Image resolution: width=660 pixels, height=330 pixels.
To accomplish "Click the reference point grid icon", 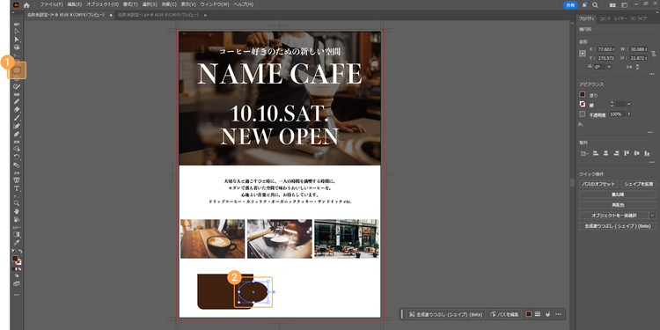I will pyautogui.click(x=583, y=54).
